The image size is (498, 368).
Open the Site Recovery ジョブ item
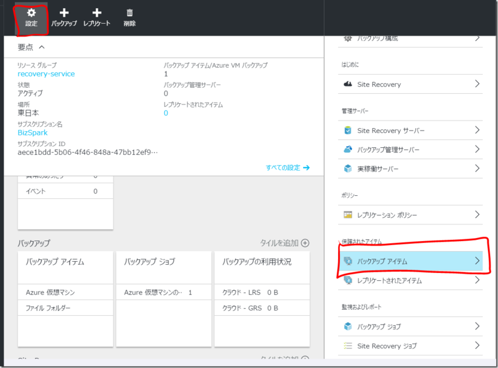click(x=410, y=346)
